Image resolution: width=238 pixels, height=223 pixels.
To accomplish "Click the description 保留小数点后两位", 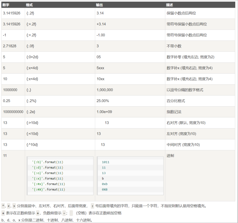I will pyautogui.click(x=181, y=13).
